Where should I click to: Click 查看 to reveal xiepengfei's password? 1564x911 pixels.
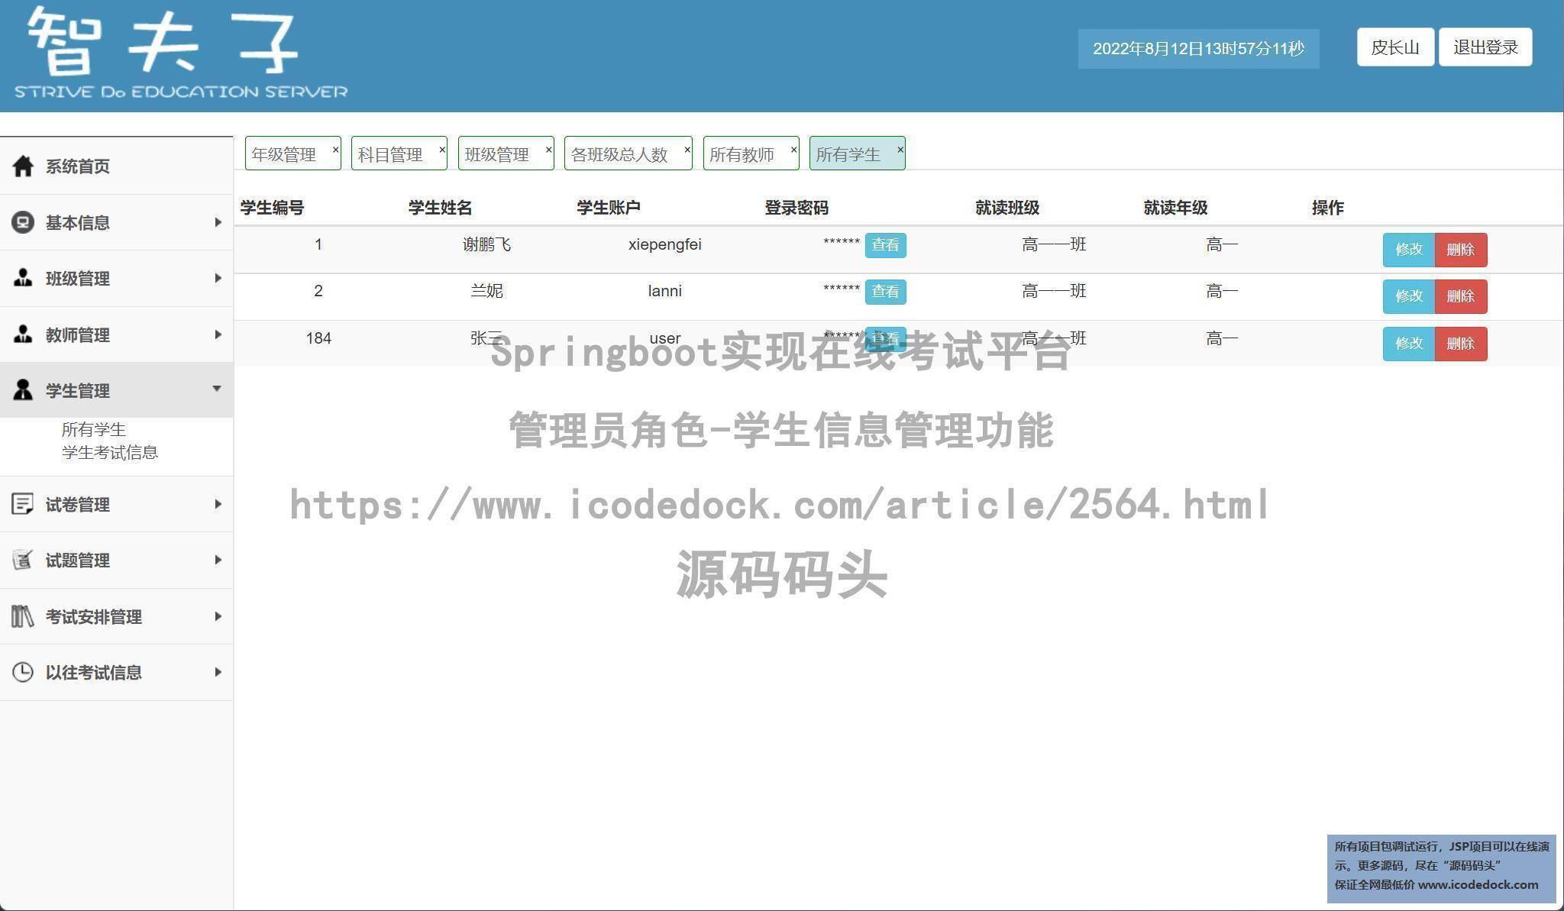point(885,245)
